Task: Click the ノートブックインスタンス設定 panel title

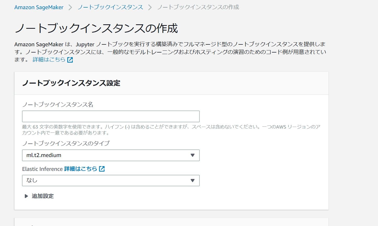Action: pyautogui.click(x=71, y=83)
